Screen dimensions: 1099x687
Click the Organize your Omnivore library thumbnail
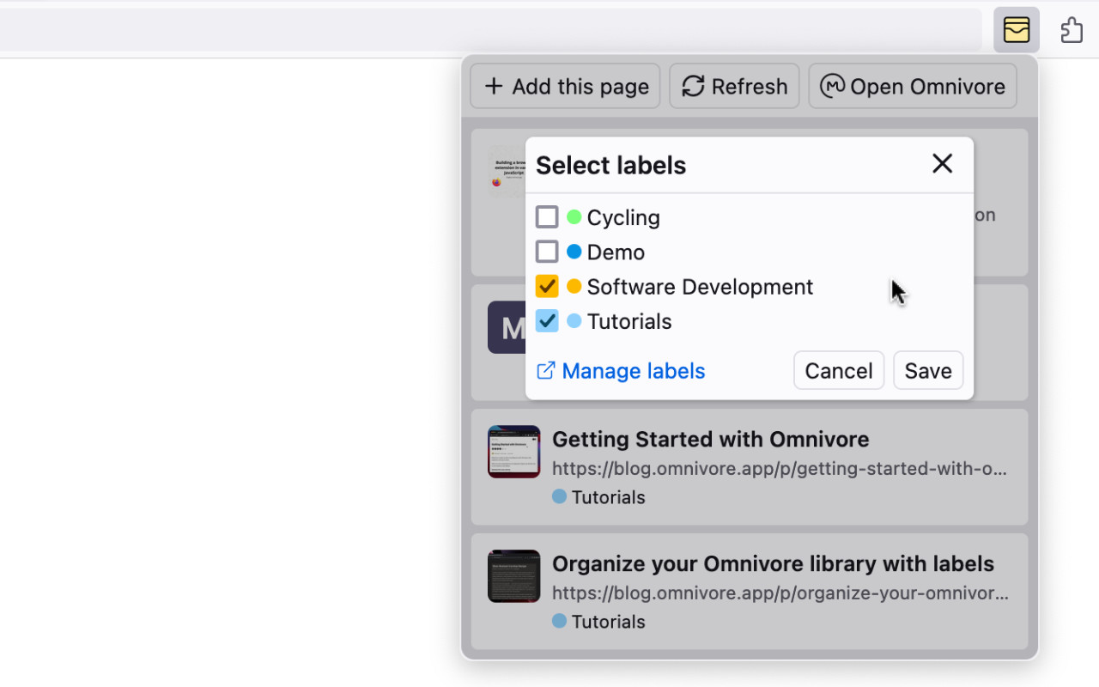coord(513,576)
